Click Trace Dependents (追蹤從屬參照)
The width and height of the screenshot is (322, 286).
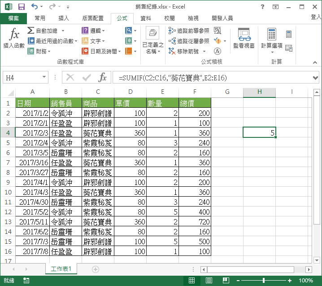[189, 41]
